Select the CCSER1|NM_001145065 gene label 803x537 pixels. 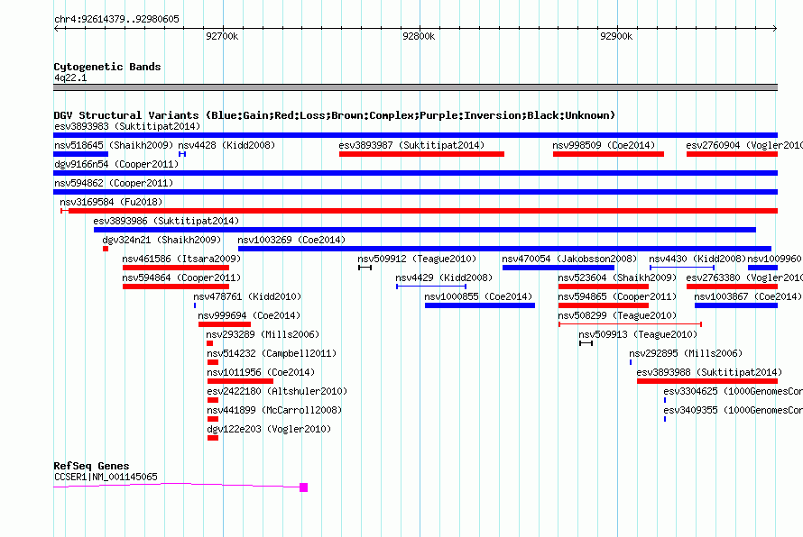point(106,477)
